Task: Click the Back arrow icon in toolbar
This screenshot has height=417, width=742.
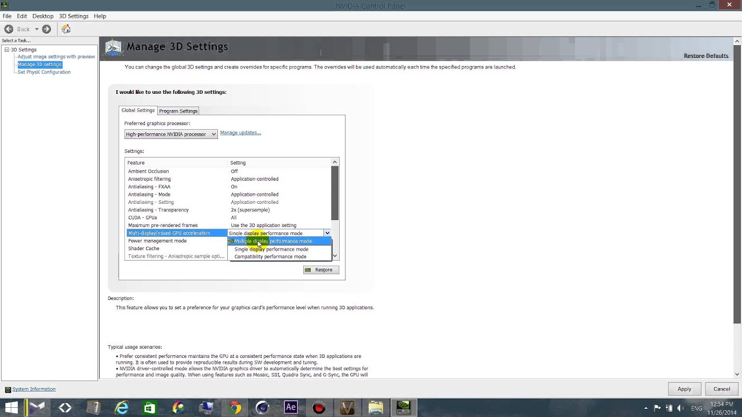Action: tap(8, 29)
